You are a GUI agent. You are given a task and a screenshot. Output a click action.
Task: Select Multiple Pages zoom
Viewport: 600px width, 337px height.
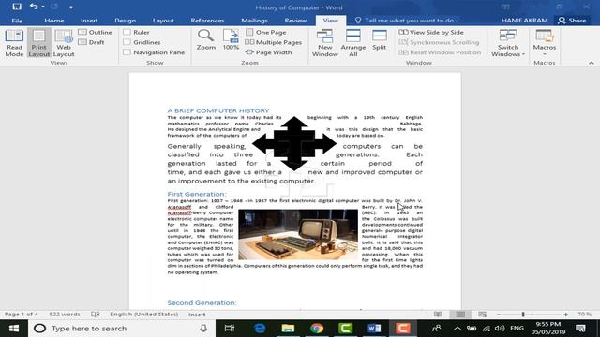pyautogui.click(x=274, y=42)
